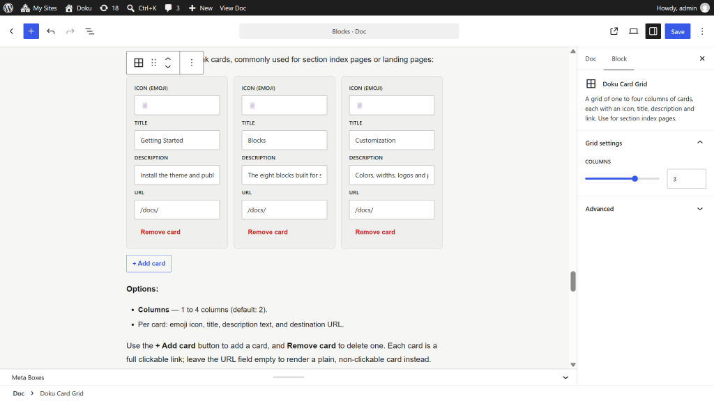Click the + Add card button
Viewport: 714px width, 401px height.
(x=149, y=264)
